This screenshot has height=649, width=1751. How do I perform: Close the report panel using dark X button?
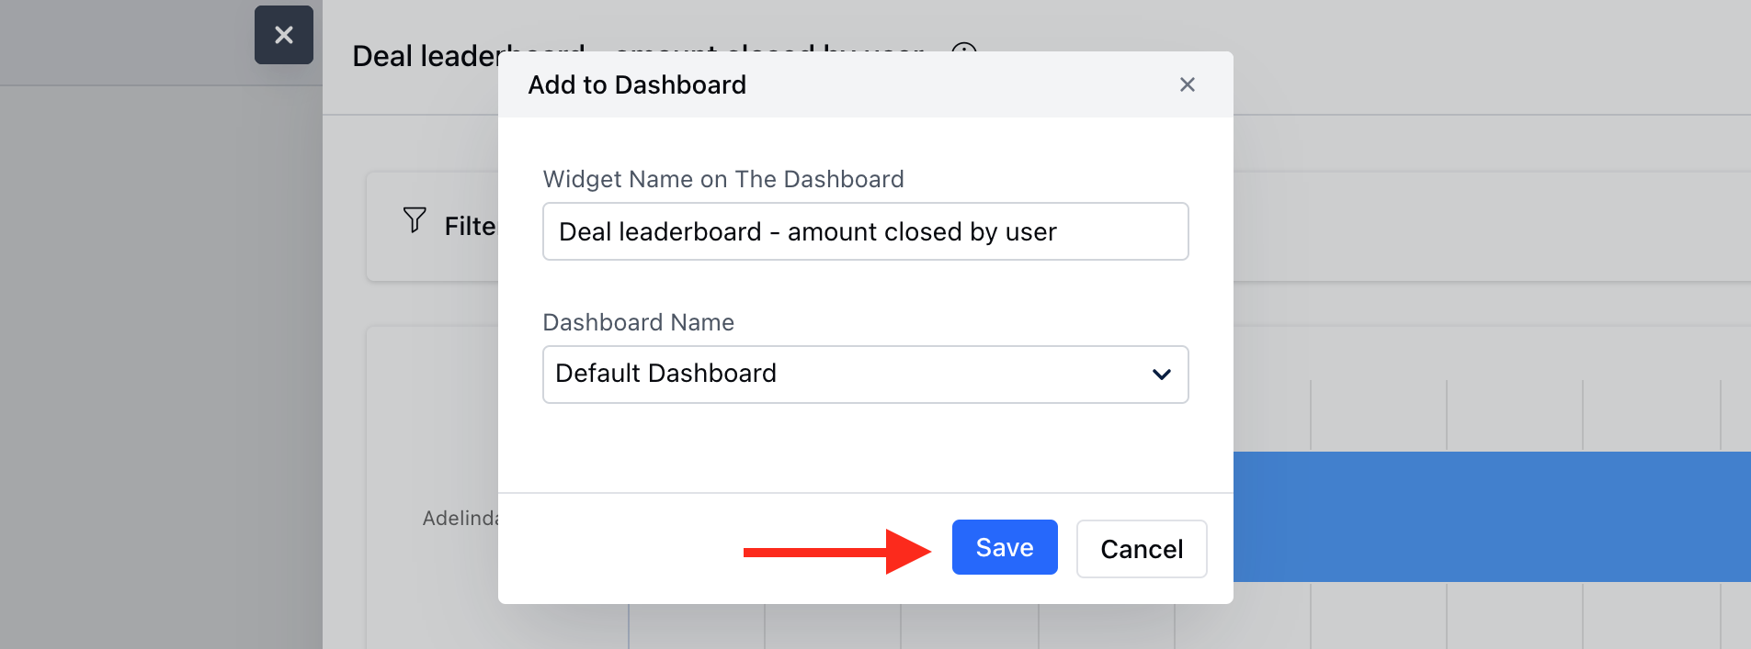(284, 35)
